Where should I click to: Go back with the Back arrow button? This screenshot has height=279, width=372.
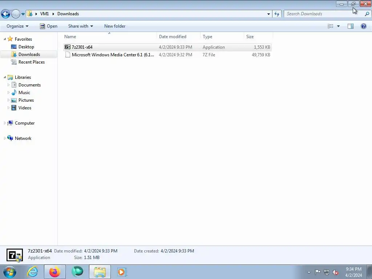6,14
